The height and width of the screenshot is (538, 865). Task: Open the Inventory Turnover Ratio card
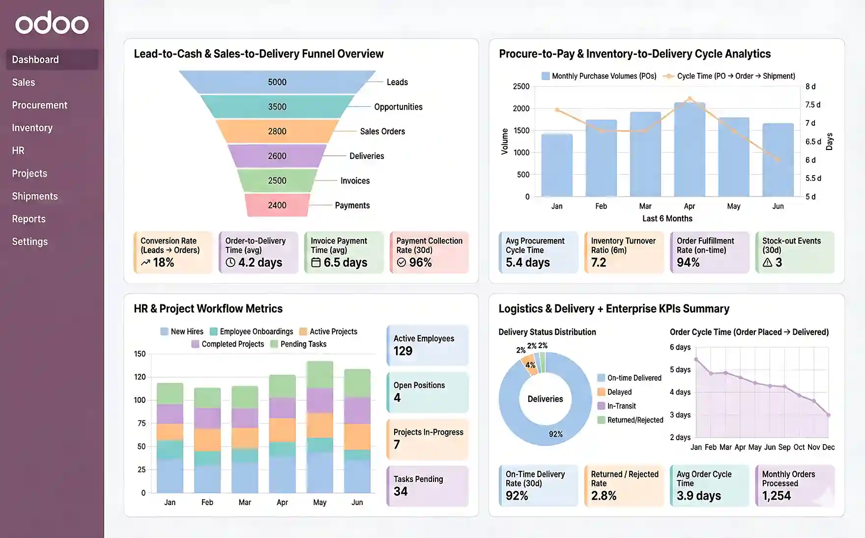tap(624, 252)
